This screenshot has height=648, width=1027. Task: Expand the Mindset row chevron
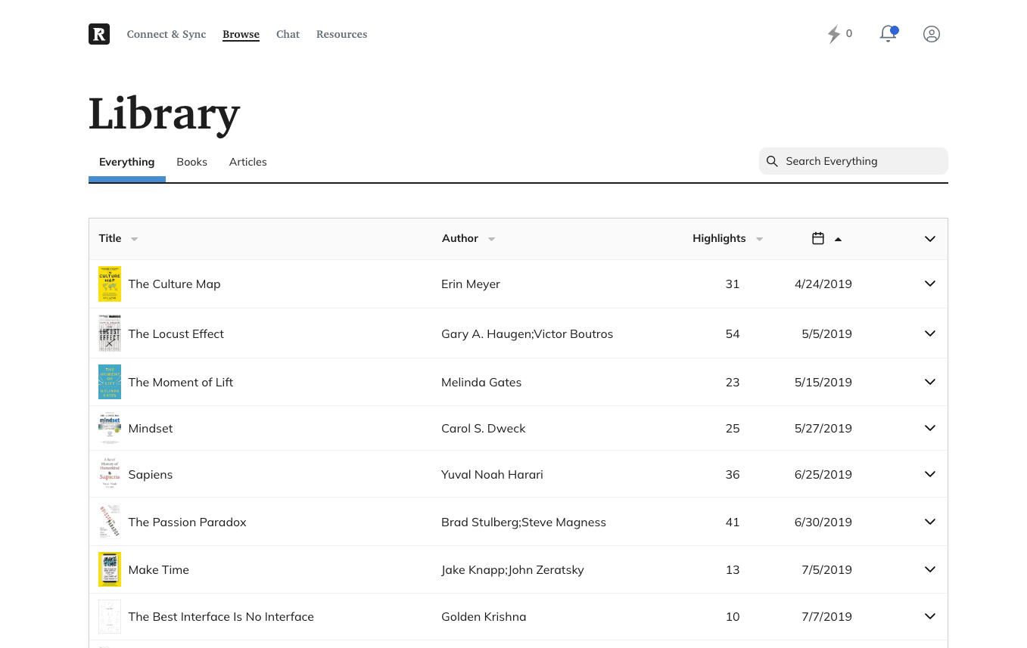[x=930, y=428]
